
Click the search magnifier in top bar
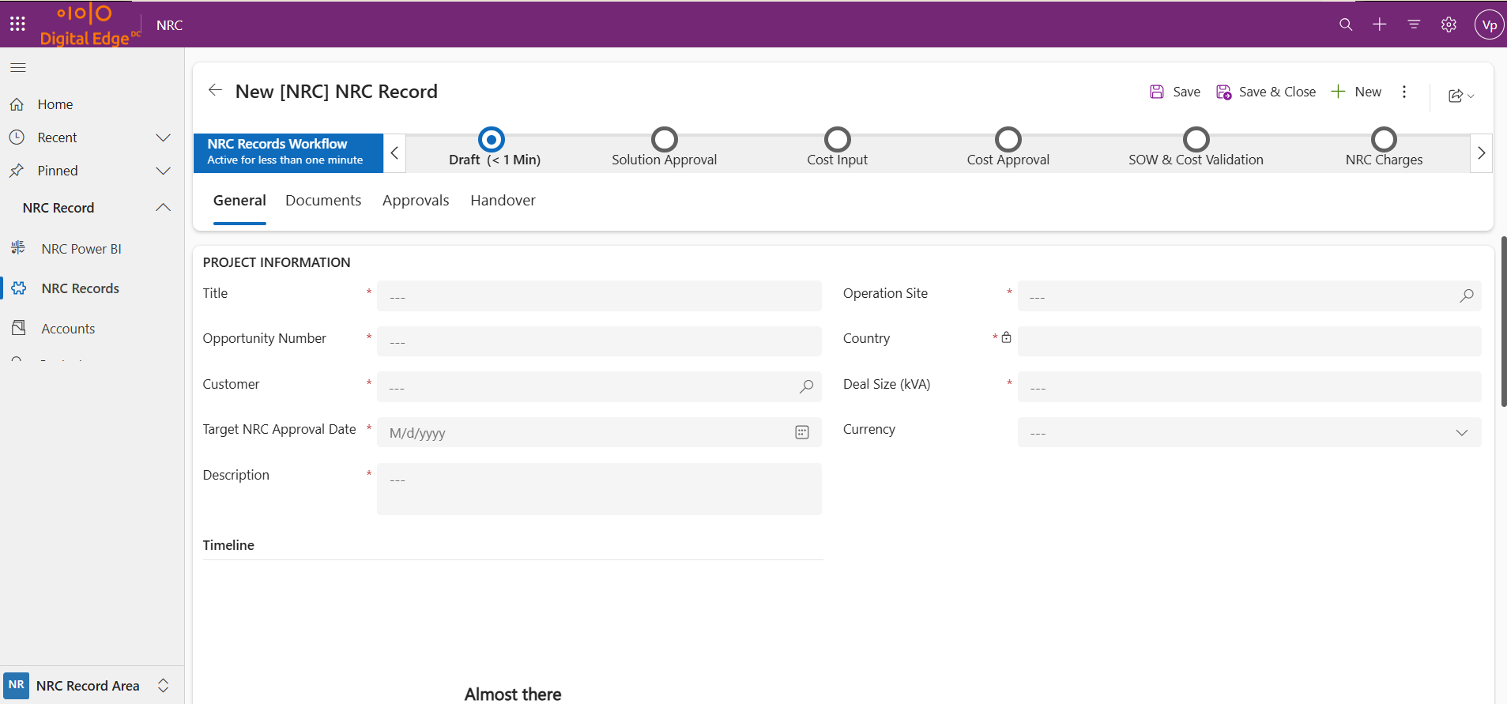[1346, 24]
